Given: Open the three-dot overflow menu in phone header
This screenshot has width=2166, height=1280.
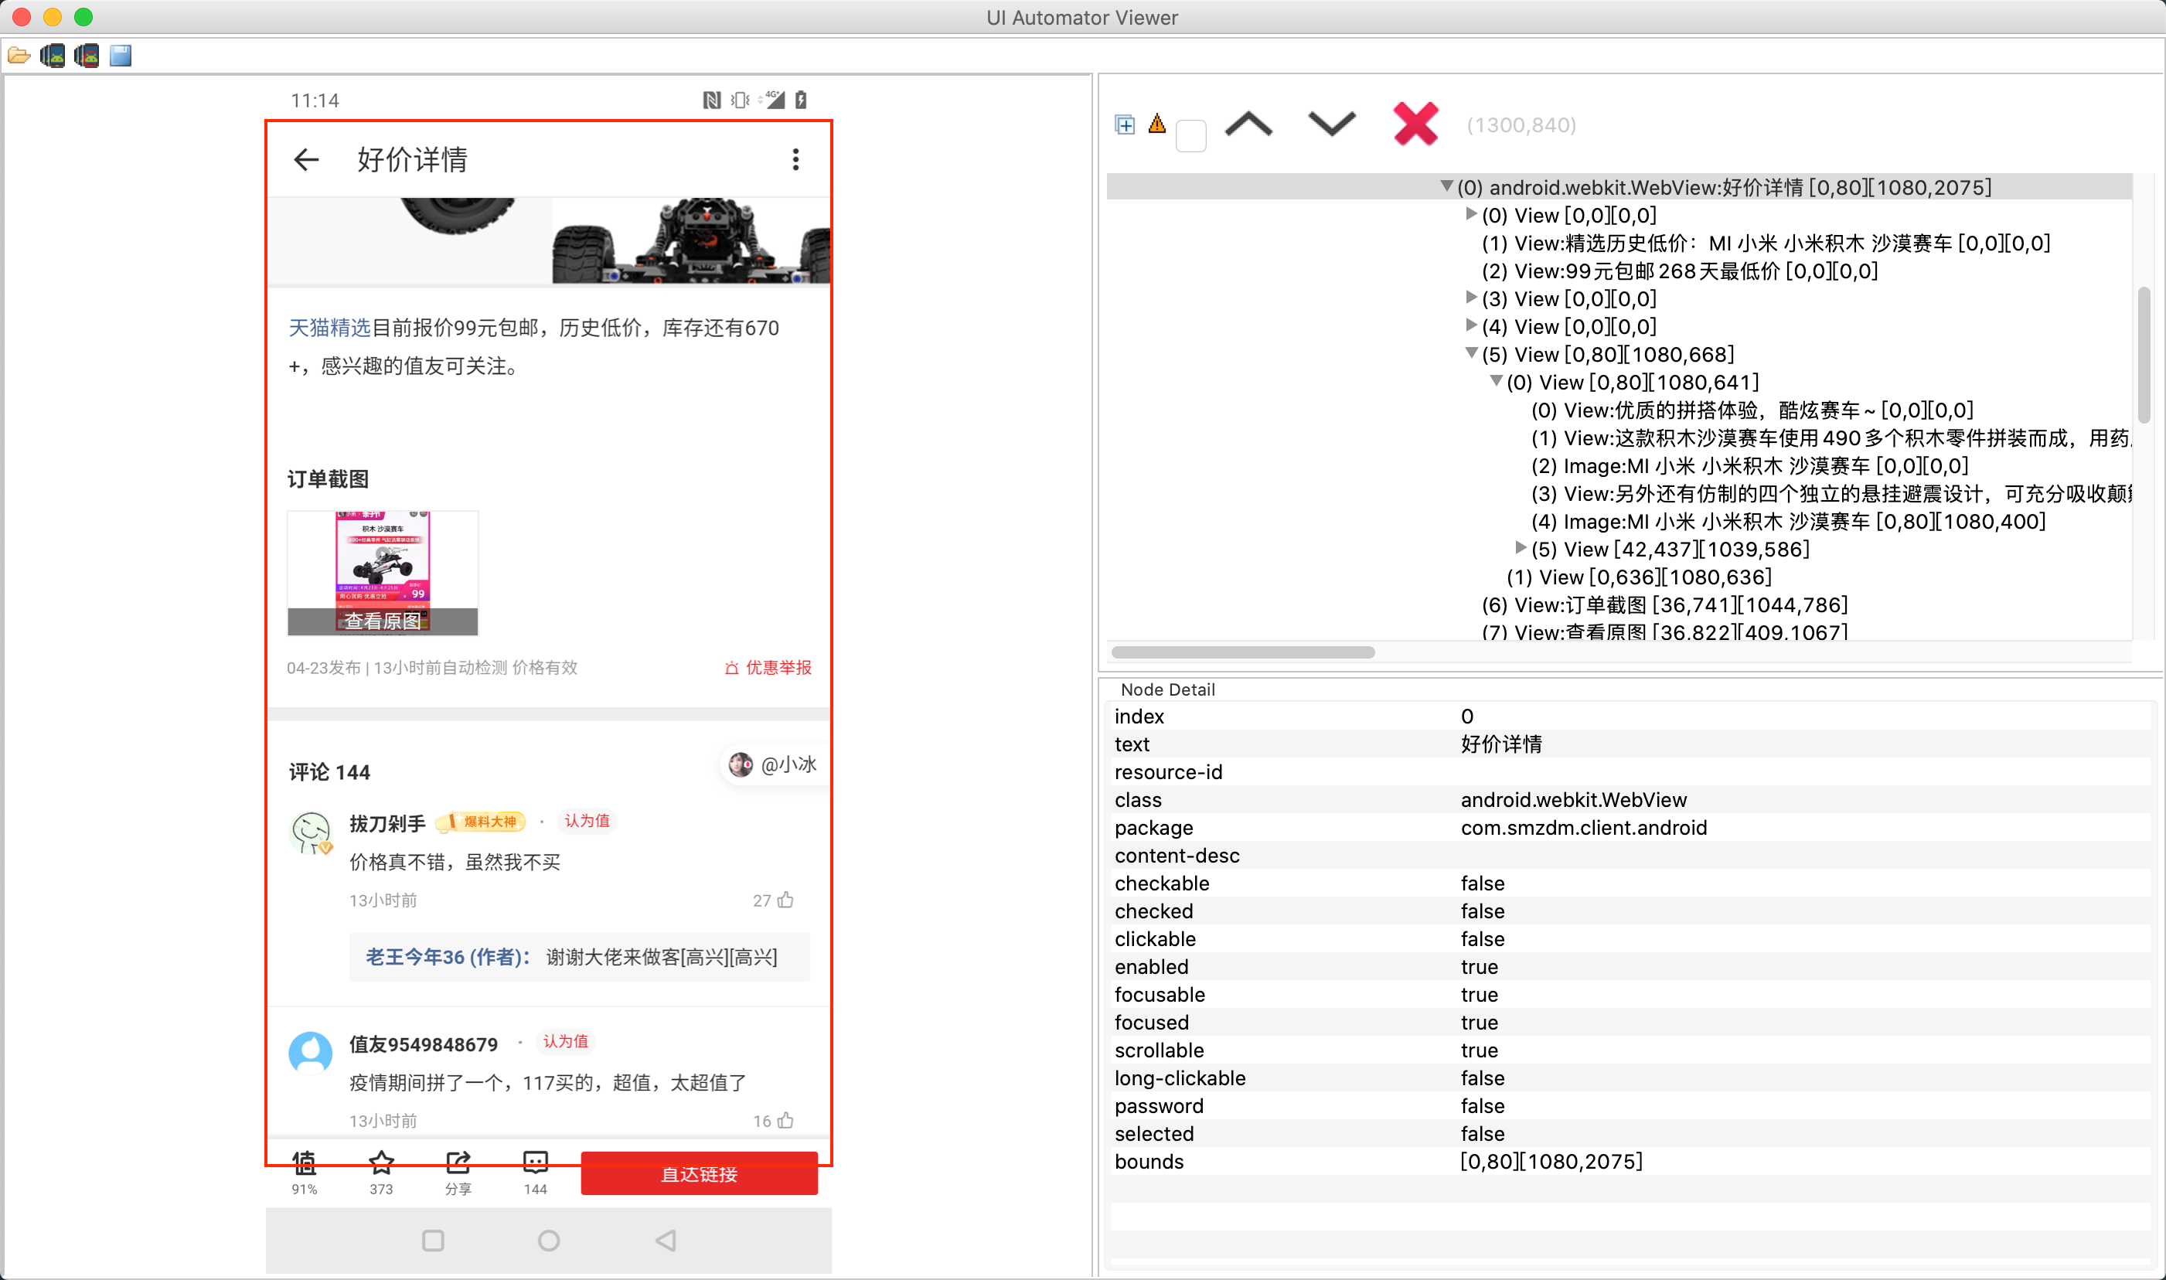Looking at the screenshot, I should (795, 159).
